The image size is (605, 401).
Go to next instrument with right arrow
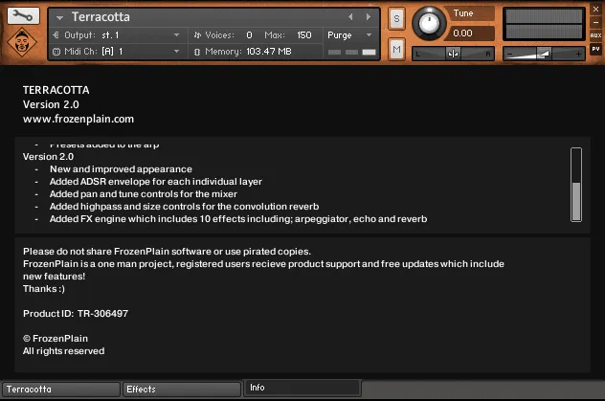click(369, 17)
